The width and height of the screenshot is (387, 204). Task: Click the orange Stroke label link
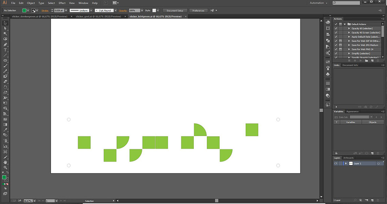45,11
